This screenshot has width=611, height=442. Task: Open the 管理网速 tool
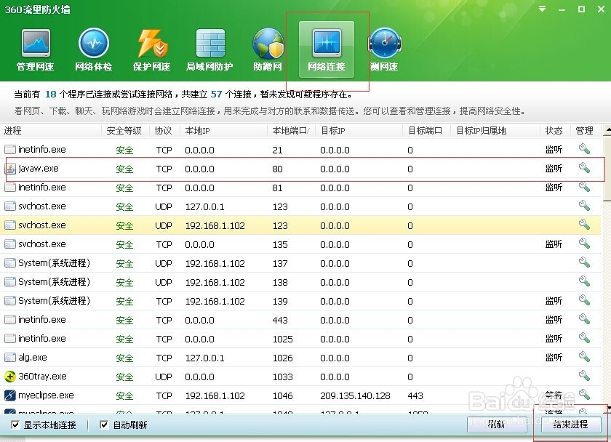[36, 49]
